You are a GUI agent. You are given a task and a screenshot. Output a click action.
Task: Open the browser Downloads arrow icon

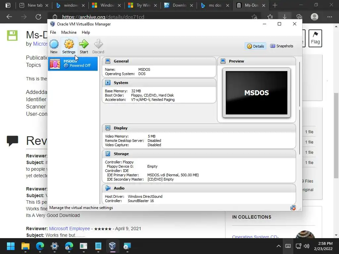284,17
